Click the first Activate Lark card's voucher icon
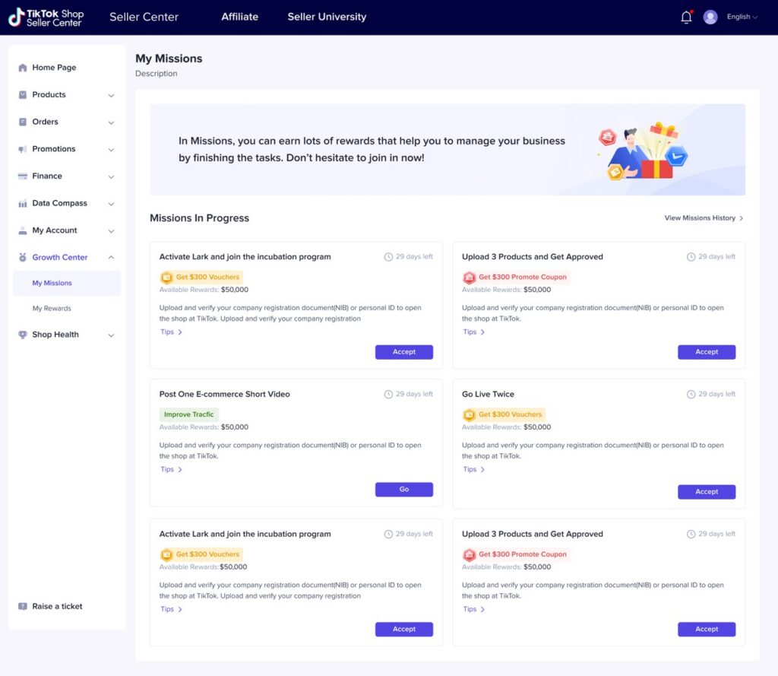 coord(166,277)
